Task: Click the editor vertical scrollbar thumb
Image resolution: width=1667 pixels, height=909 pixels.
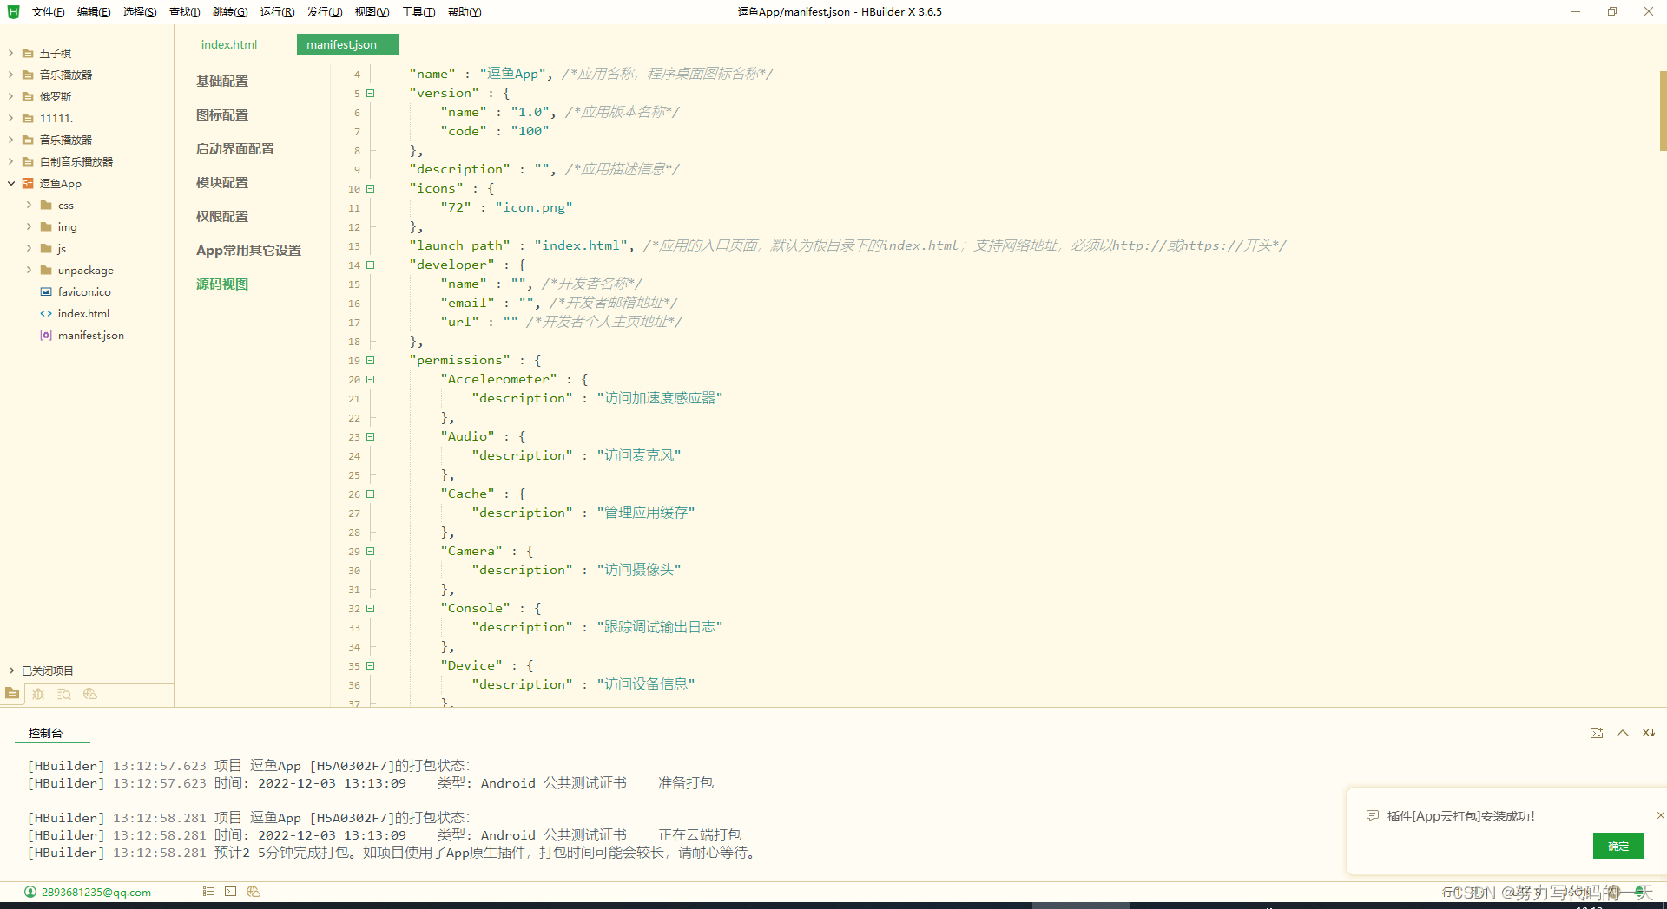Action: (1663, 111)
